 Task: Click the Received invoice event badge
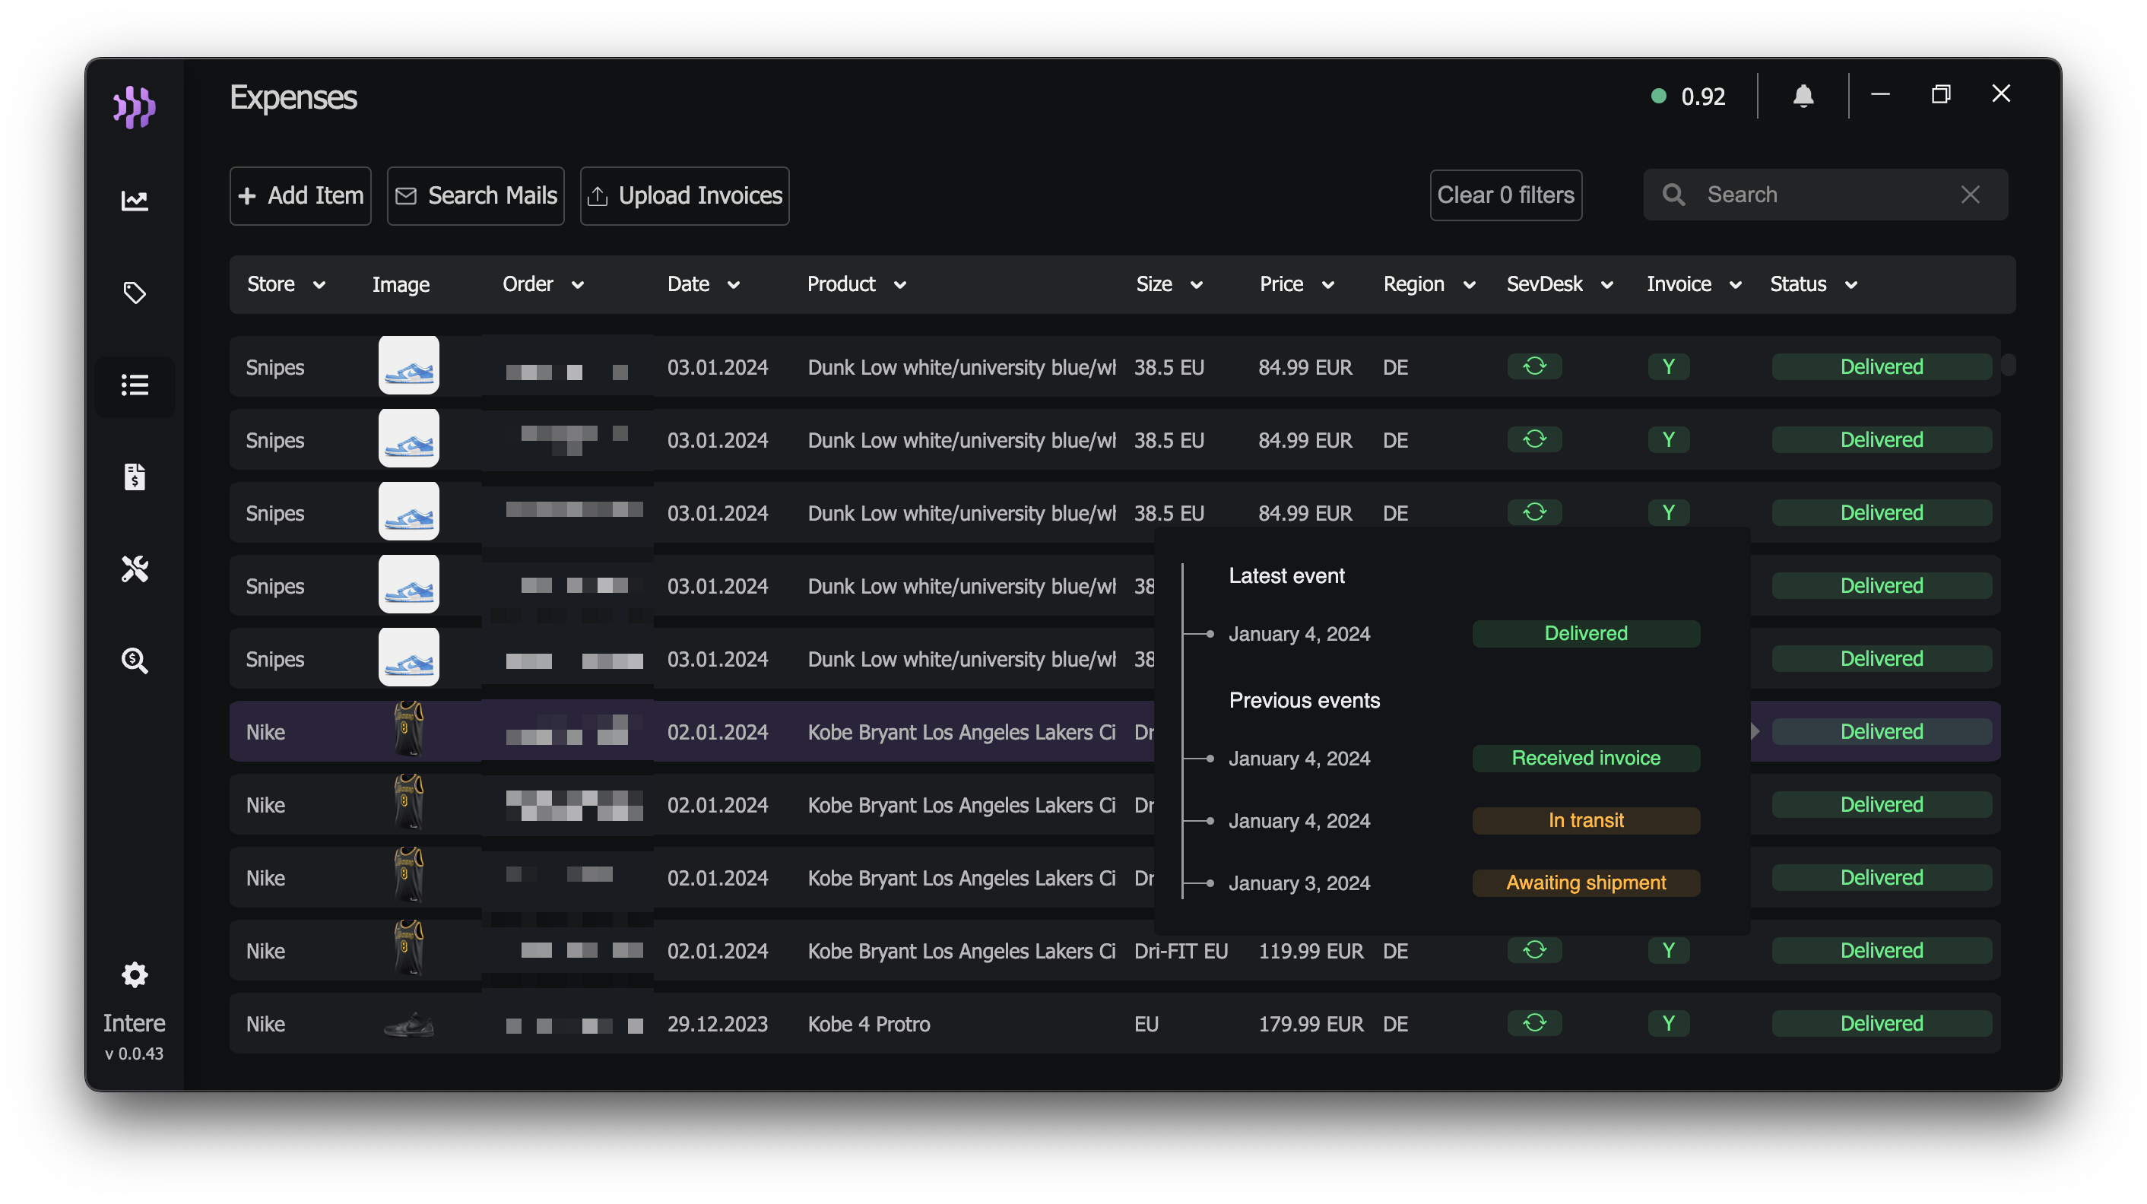tap(1585, 759)
